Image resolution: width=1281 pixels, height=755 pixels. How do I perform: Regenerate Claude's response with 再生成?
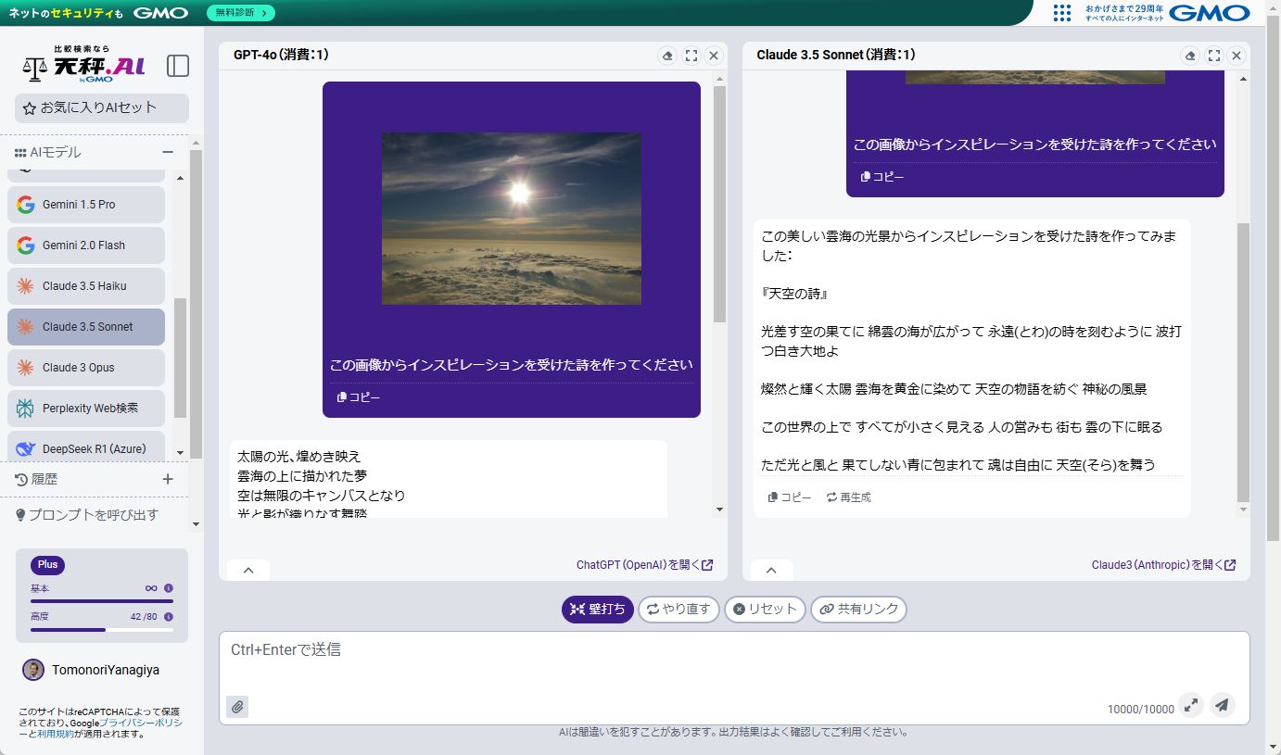(x=848, y=497)
